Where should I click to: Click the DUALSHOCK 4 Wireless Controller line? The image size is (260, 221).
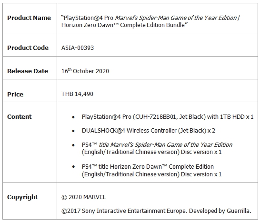[149, 131]
